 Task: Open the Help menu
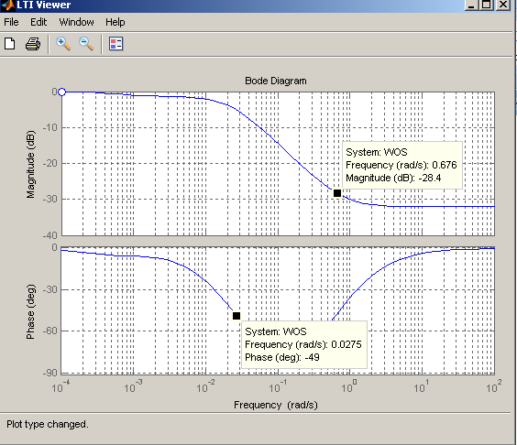coord(115,22)
